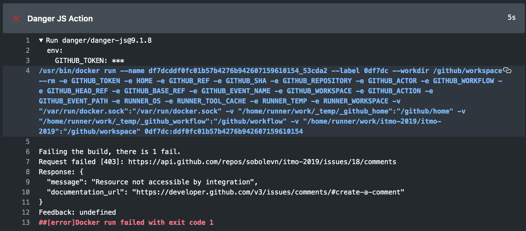
Task: Select the Feedback: undefined log line
Action: click(77, 212)
